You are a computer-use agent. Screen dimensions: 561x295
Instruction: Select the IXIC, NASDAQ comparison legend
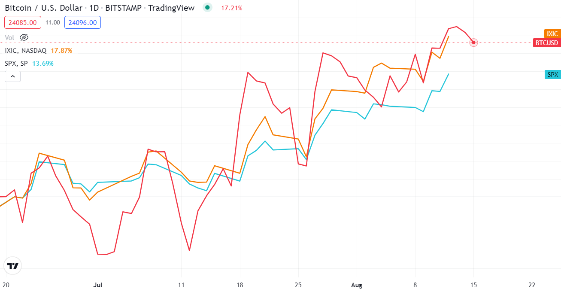26,51
